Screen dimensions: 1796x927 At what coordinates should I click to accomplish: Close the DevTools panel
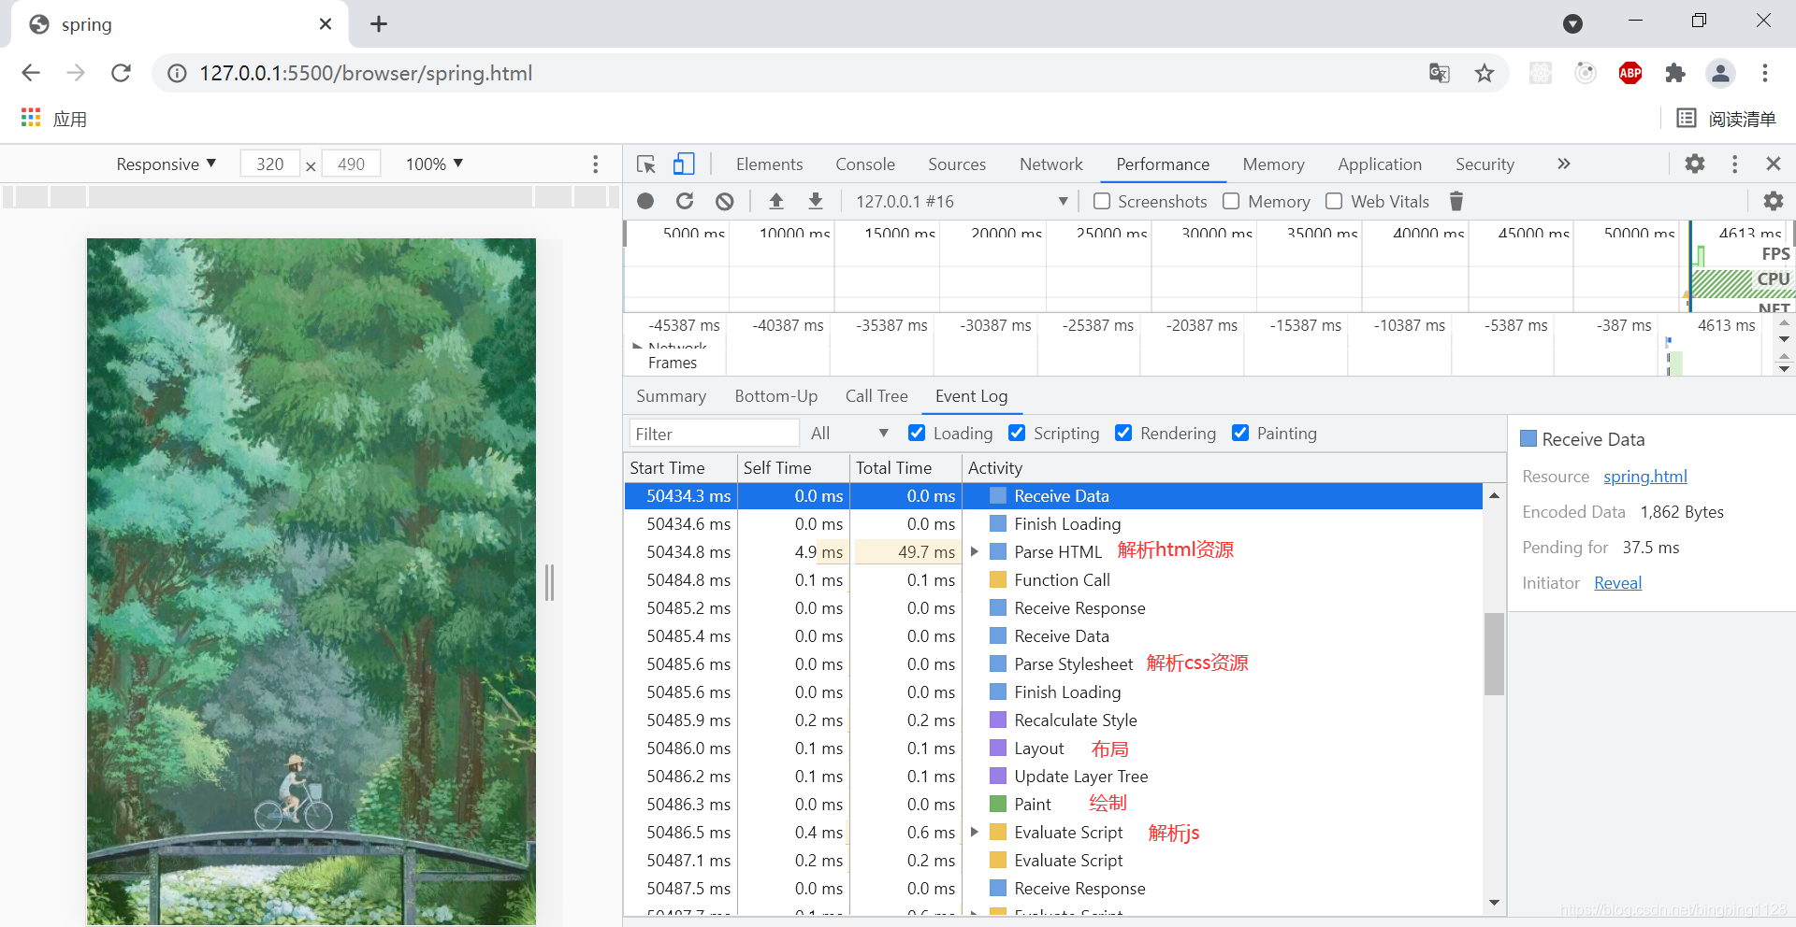tap(1774, 164)
